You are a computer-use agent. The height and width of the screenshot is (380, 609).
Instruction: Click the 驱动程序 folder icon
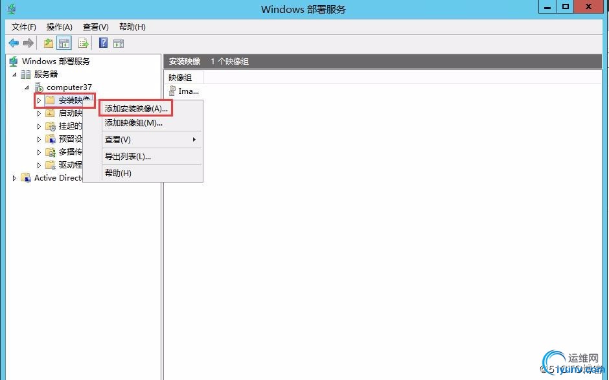click(50, 165)
